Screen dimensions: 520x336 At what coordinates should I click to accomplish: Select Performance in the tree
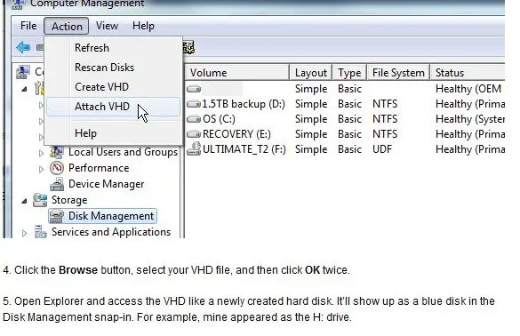tap(99, 168)
